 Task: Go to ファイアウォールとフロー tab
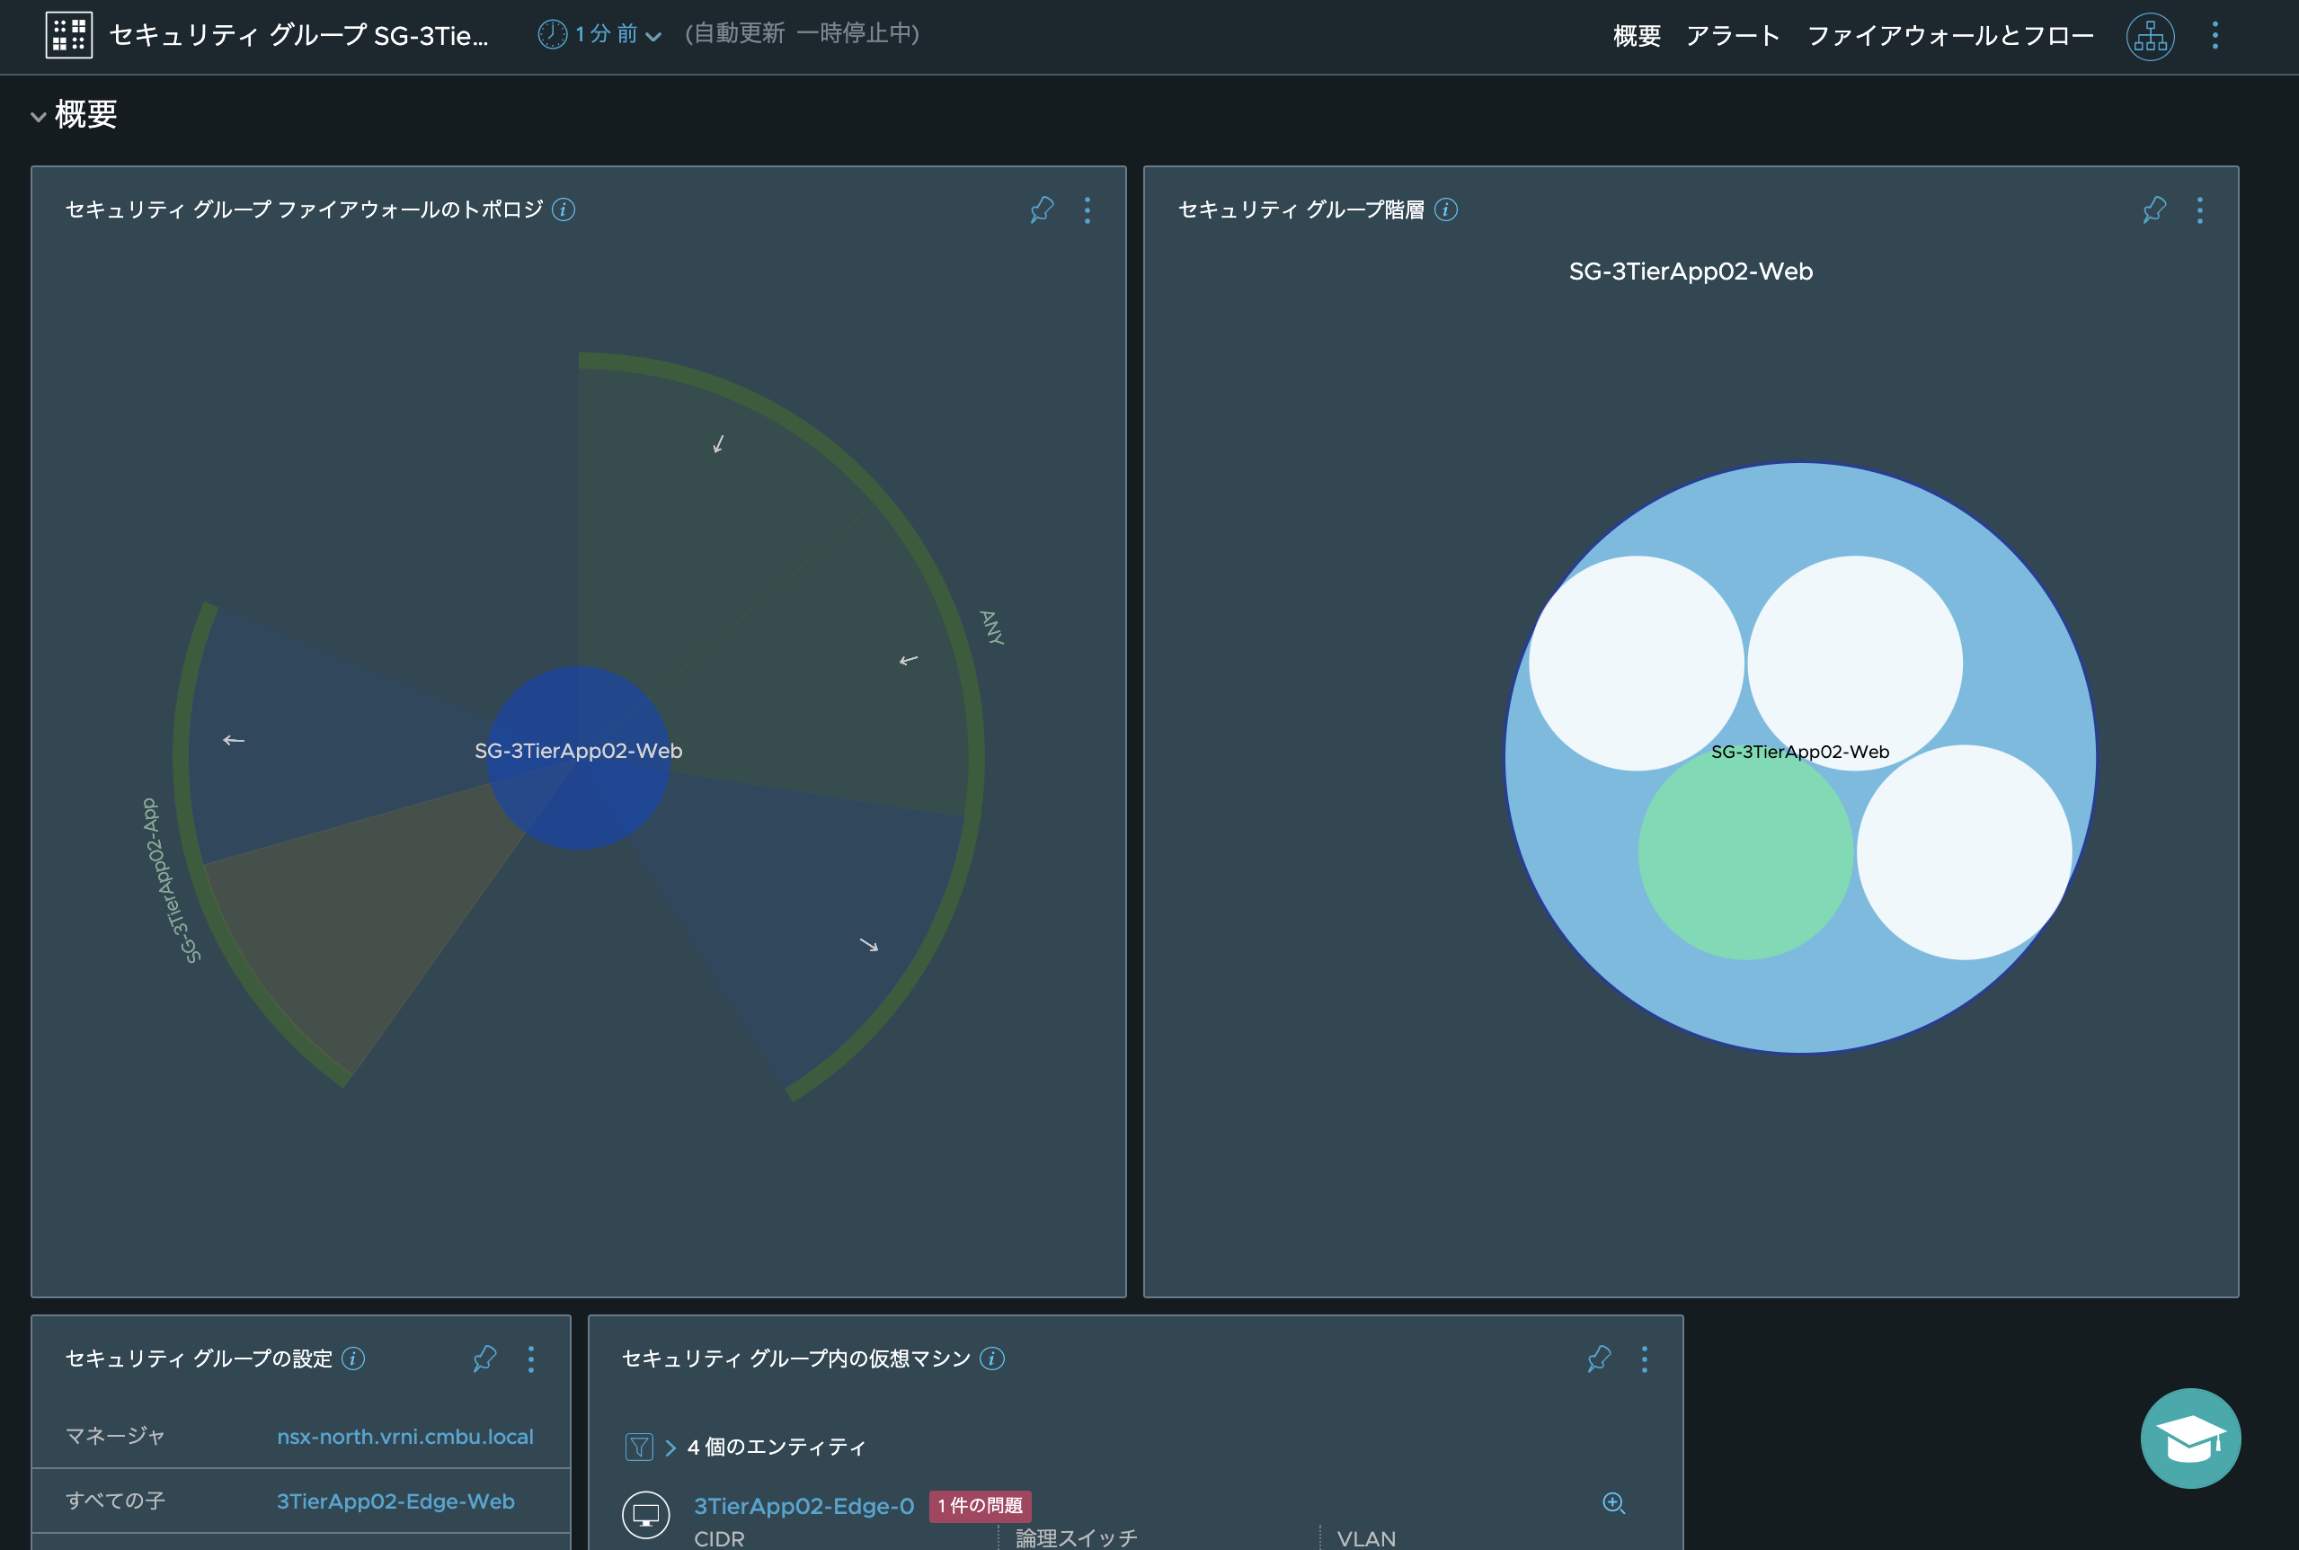tap(1949, 37)
